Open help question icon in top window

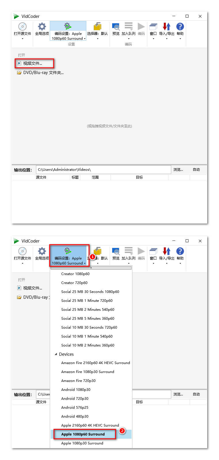pos(180,26)
